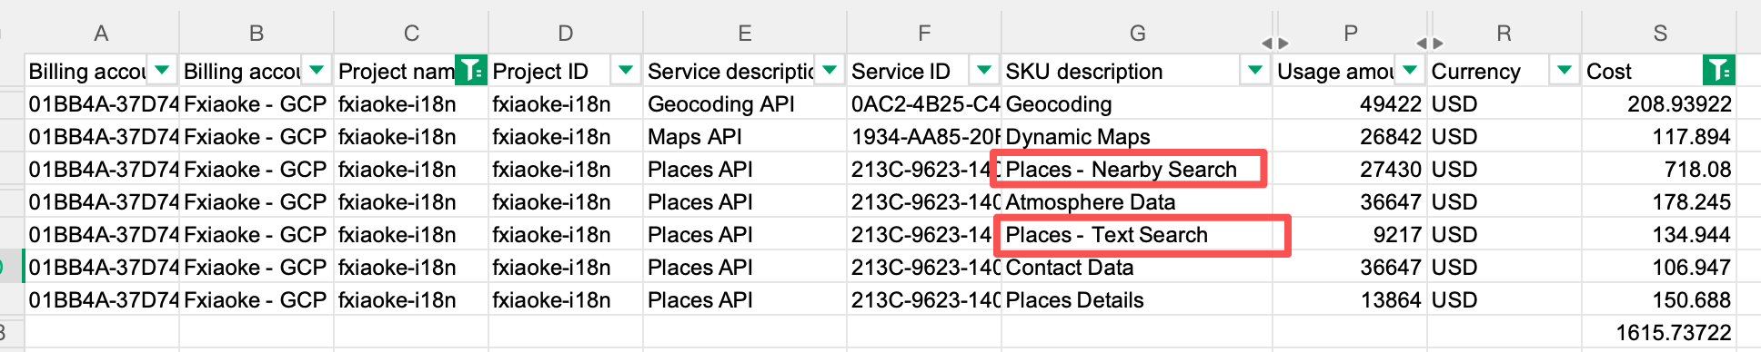1761x352 pixels.
Task: Select column F header
Action: [924, 33]
